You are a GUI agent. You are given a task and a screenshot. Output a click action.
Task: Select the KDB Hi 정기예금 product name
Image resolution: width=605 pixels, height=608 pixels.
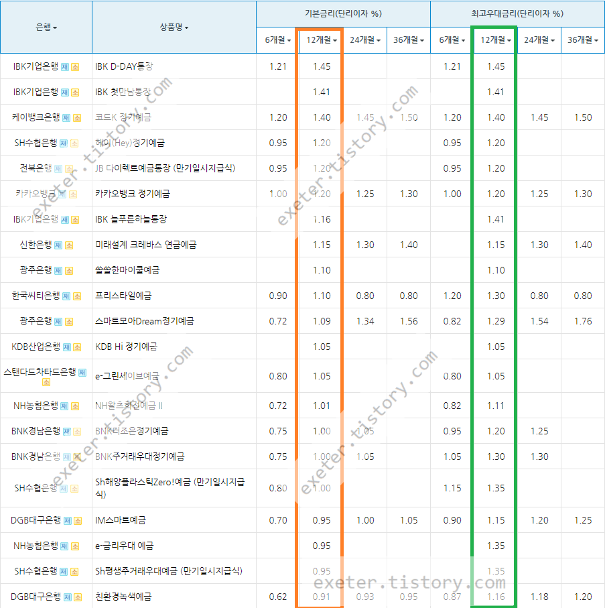[x=127, y=347]
